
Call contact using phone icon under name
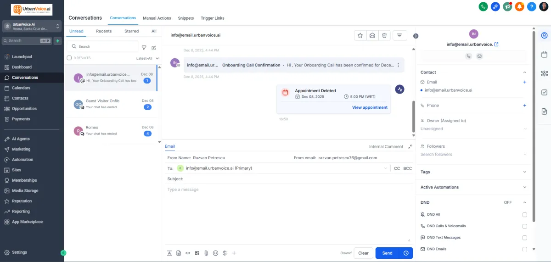468,56
